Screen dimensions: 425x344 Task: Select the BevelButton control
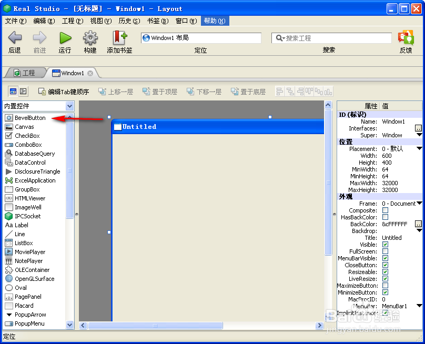30,118
